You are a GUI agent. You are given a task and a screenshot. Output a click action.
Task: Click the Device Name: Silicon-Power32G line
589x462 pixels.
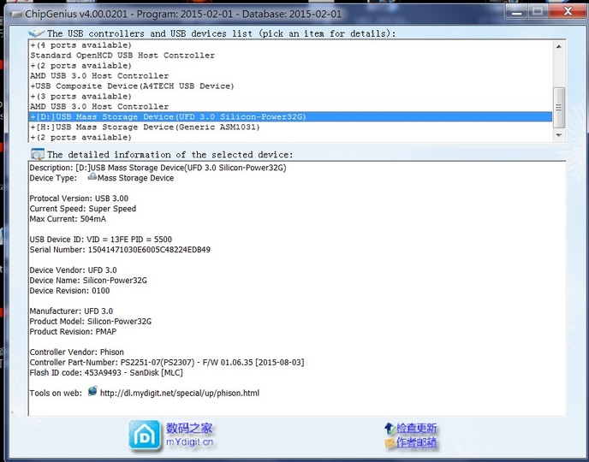tap(88, 281)
